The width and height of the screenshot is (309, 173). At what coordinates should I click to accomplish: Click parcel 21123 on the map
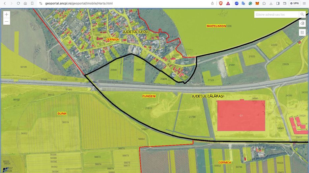(211, 80)
